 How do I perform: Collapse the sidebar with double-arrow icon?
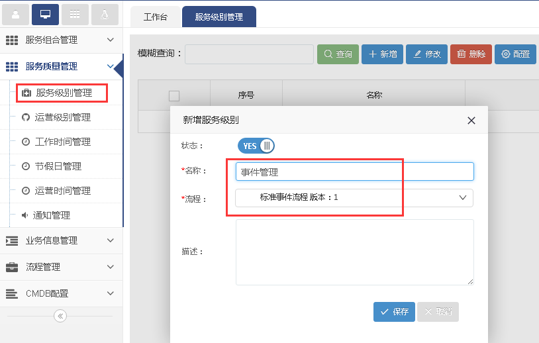pyautogui.click(x=60, y=316)
